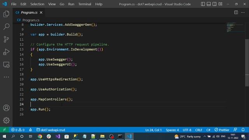Open the Go menu

pyautogui.click(x=62, y=4)
